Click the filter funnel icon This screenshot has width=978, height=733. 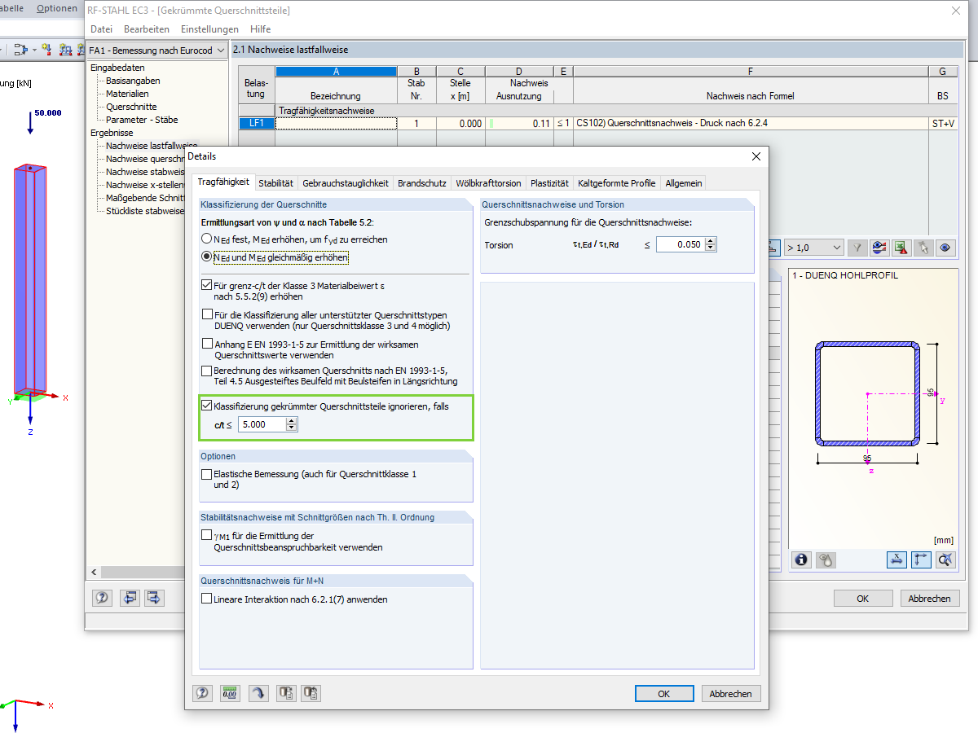pyautogui.click(x=857, y=248)
